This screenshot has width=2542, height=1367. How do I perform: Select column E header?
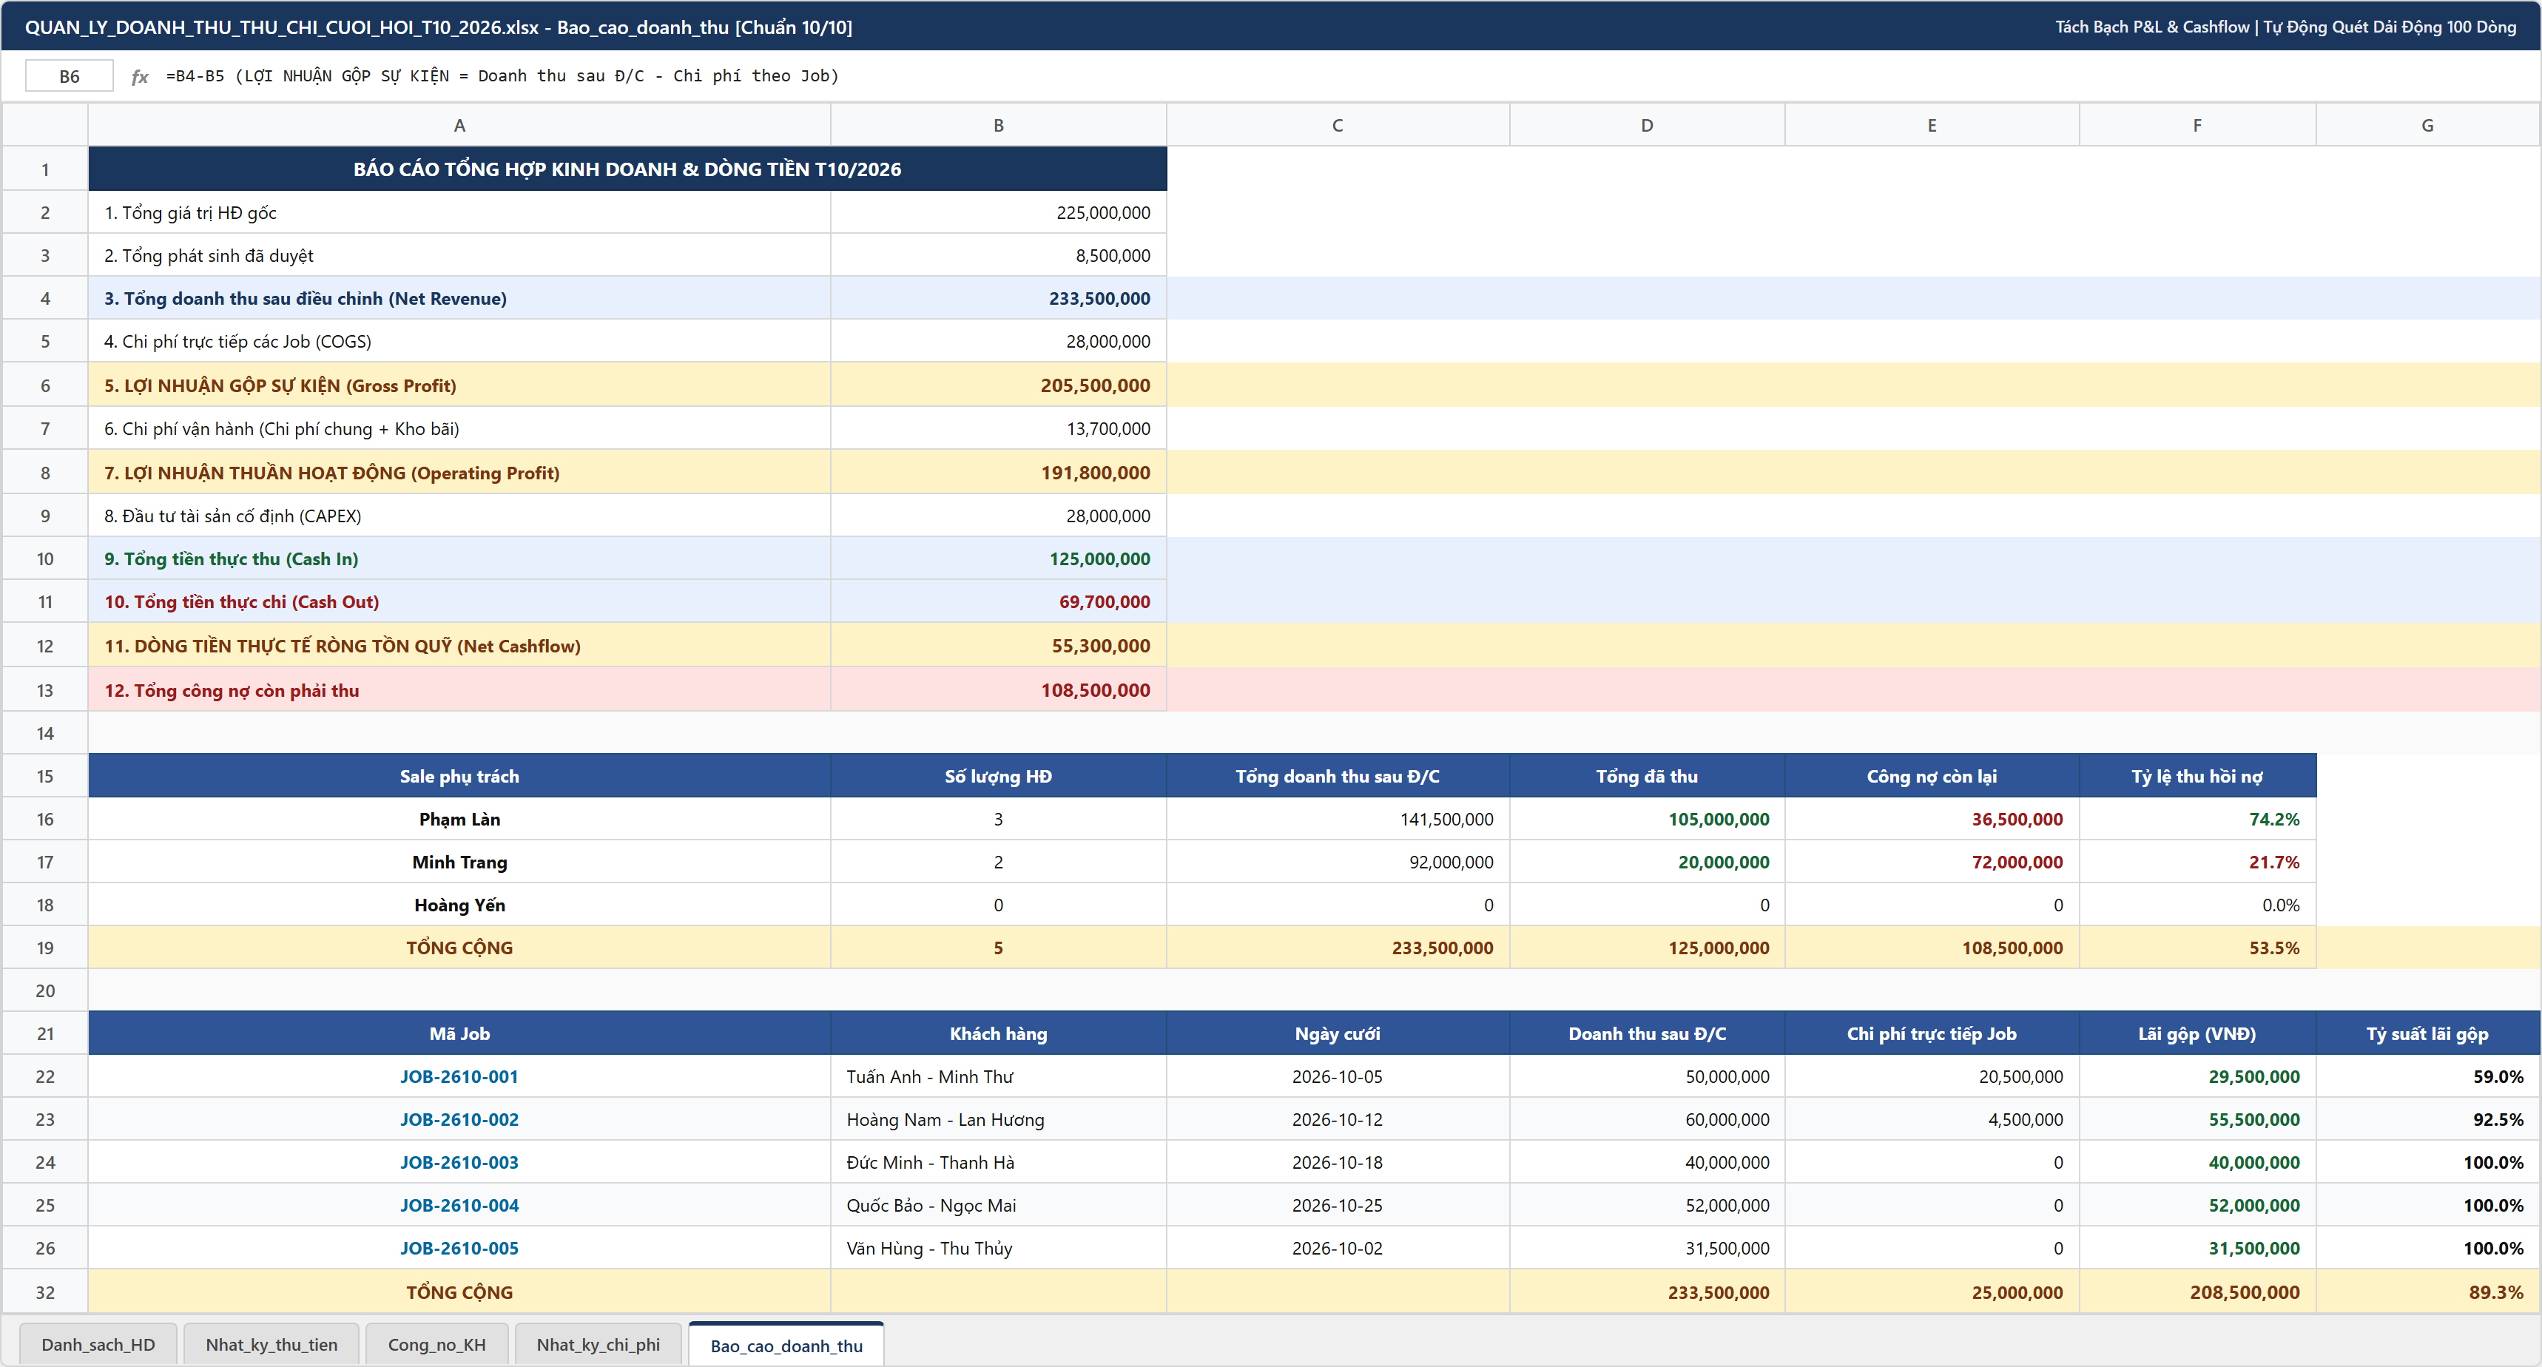point(1932,125)
